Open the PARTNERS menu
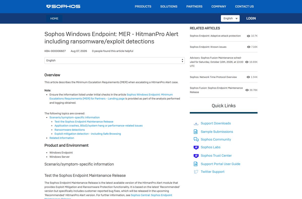This screenshot has width=302, height=199. pyautogui.click(x=194, y=7)
